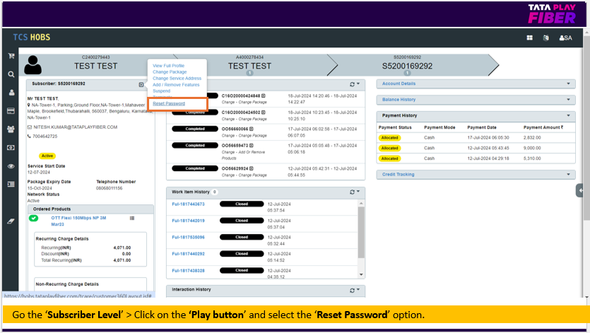Image resolution: width=590 pixels, height=333 pixels.
Task: Click Allocated badge for 2,832.00 payment
Action: click(389, 138)
